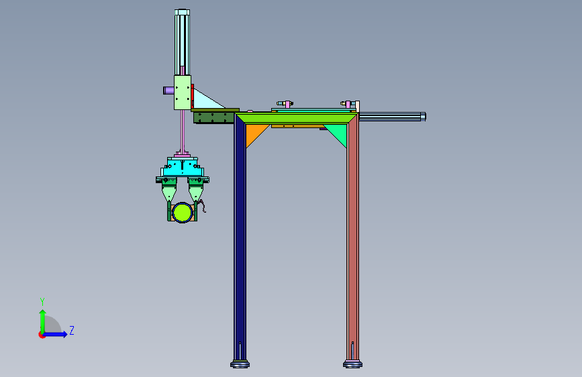582x377 pixels.
Task: Select the purple stub on the slide block
Action: coord(168,90)
